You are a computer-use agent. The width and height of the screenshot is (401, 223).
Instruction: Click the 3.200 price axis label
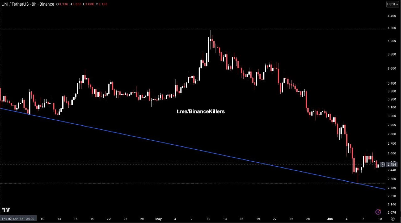(x=392, y=100)
